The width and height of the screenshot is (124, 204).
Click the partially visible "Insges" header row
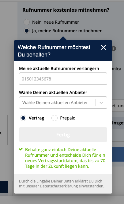point(118,123)
